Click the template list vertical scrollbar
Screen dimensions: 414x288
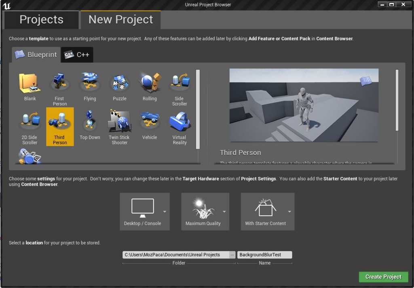198,109
